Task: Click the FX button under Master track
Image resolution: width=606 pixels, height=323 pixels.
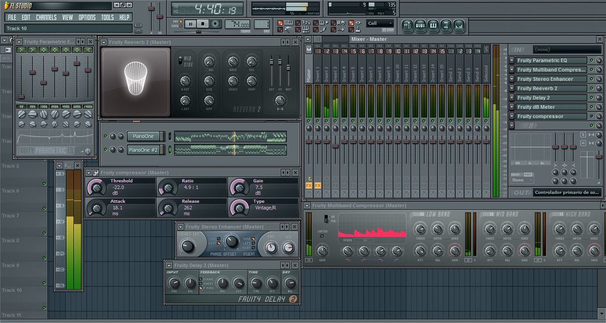Action: coord(309,186)
